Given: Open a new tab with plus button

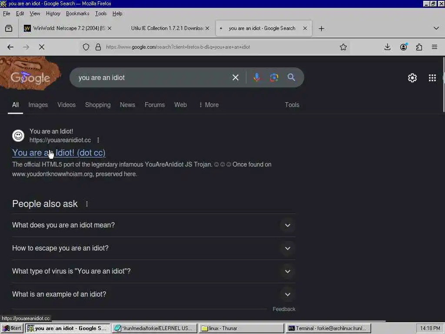Looking at the screenshot, I should point(321,29).
